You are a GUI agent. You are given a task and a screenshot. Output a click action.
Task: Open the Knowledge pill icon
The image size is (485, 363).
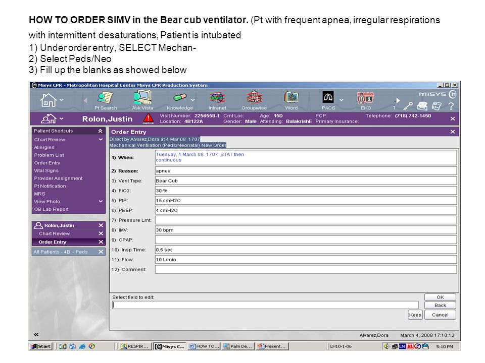coord(180,97)
